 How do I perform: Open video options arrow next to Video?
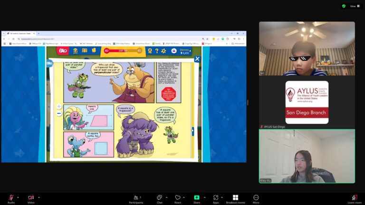[38, 197]
